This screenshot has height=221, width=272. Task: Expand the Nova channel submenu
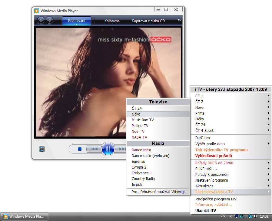231,107
